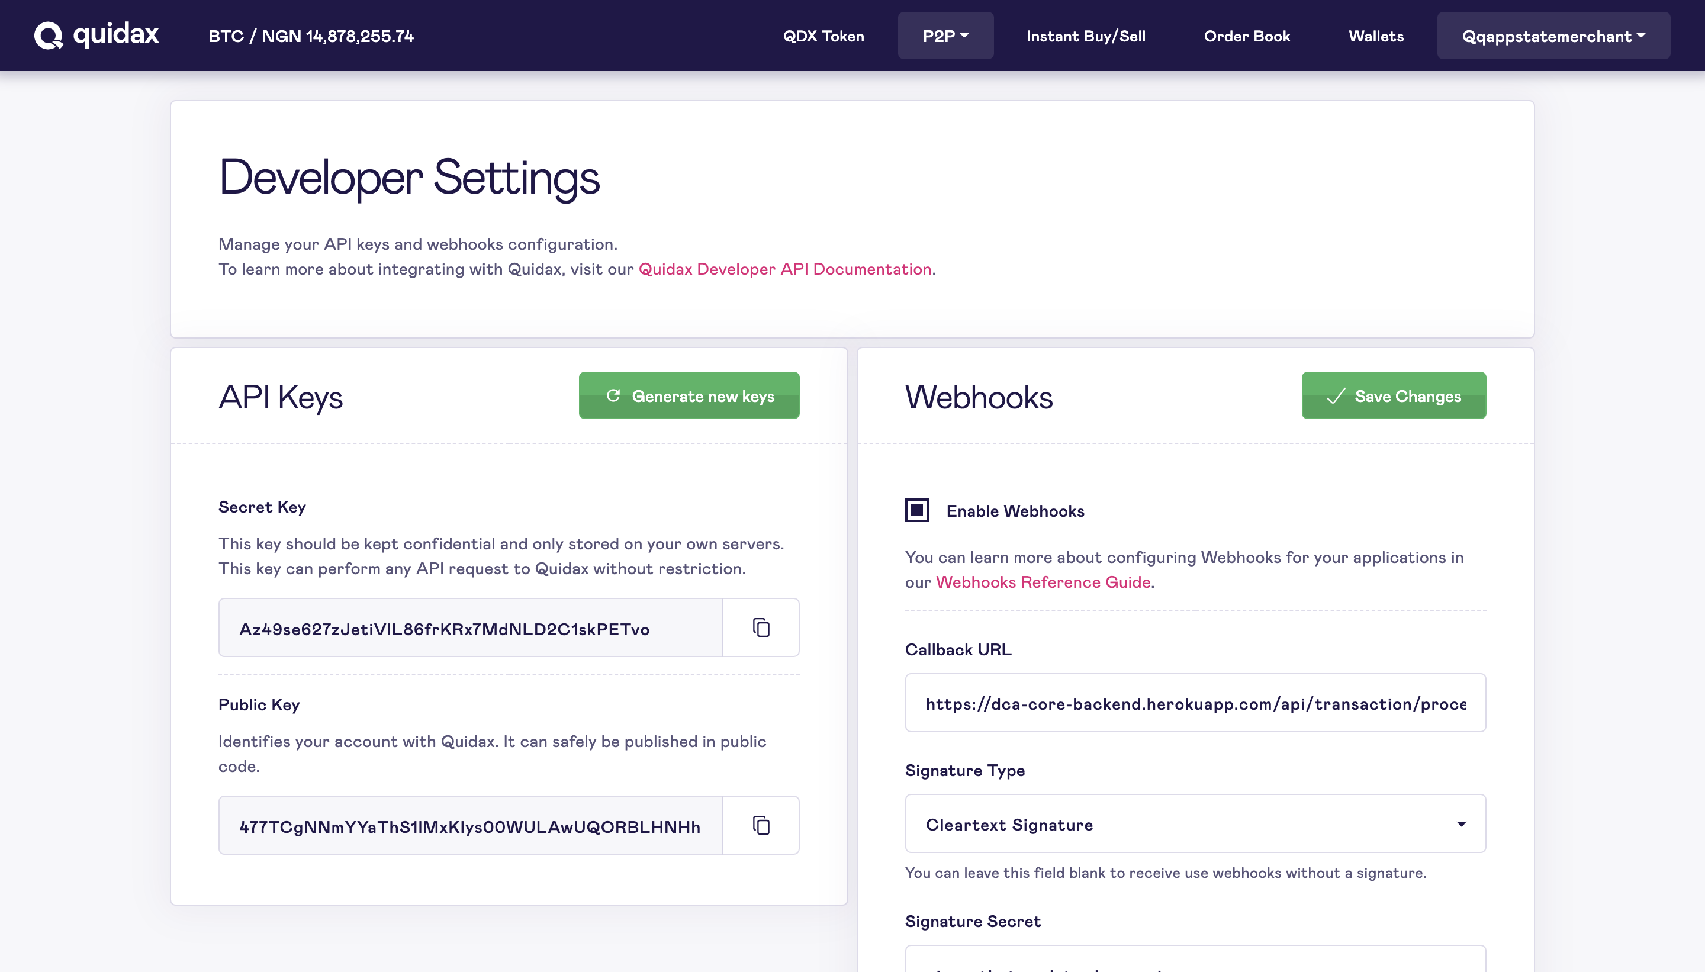Image resolution: width=1705 pixels, height=972 pixels.
Task: Toggle the Enable Webhooks checkbox
Action: pos(916,511)
